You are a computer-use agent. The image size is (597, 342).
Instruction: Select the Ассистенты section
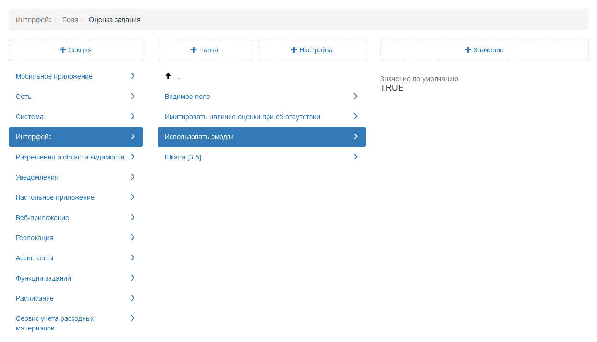pyautogui.click(x=35, y=258)
